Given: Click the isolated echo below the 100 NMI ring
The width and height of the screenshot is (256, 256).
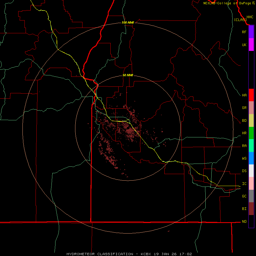Looking at the screenshot, I should (169, 231).
